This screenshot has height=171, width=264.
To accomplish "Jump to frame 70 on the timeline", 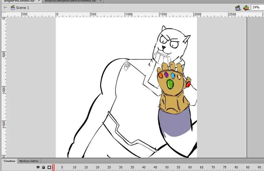I will [x=213, y=167].
